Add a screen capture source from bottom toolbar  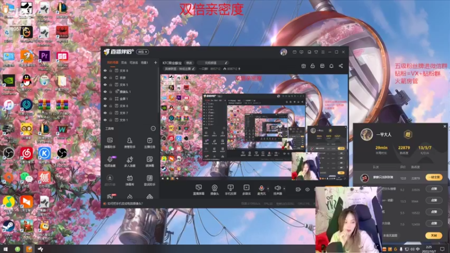(x=199, y=190)
